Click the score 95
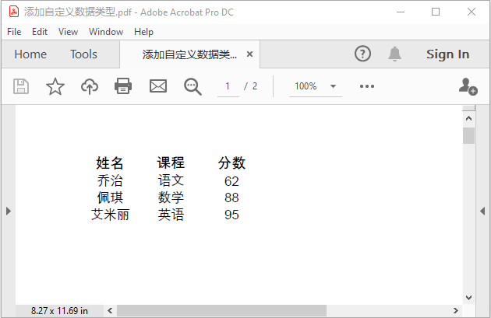The width and height of the screenshot is (491, 318). pos(231,215)
